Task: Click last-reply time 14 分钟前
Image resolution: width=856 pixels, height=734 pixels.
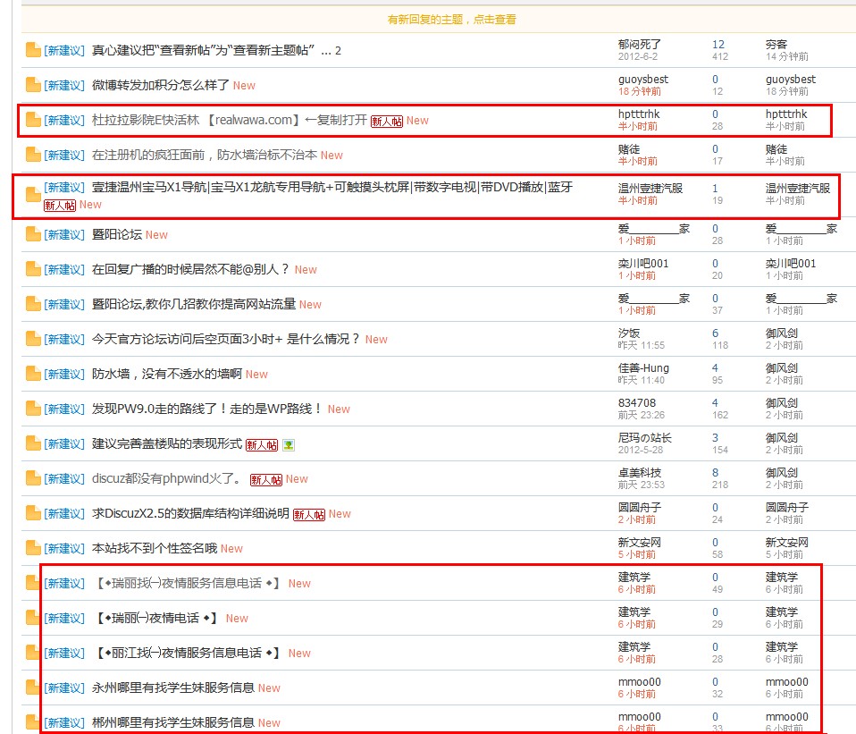Action: [x=786, y=57]
